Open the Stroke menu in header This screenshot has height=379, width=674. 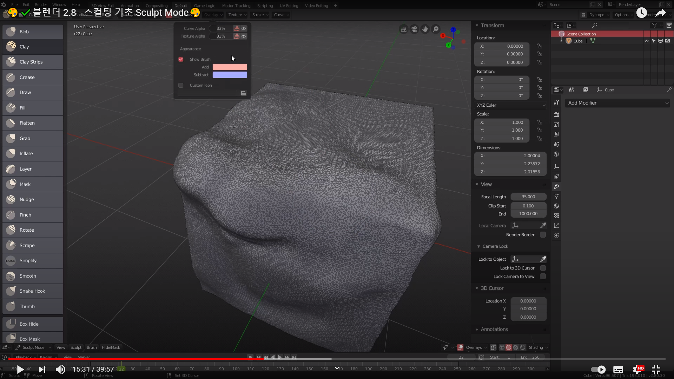260,15
